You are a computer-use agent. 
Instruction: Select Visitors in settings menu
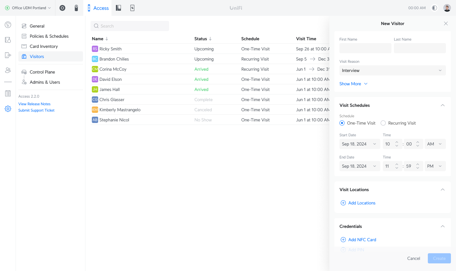(51, 56)
